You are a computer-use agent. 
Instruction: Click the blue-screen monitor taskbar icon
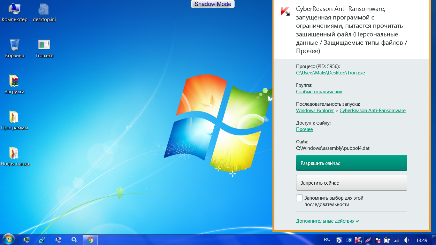[58, 240]
